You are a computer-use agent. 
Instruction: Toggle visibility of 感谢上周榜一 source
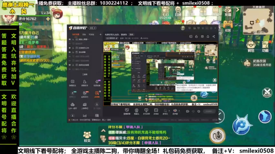[x=70, y=39]
